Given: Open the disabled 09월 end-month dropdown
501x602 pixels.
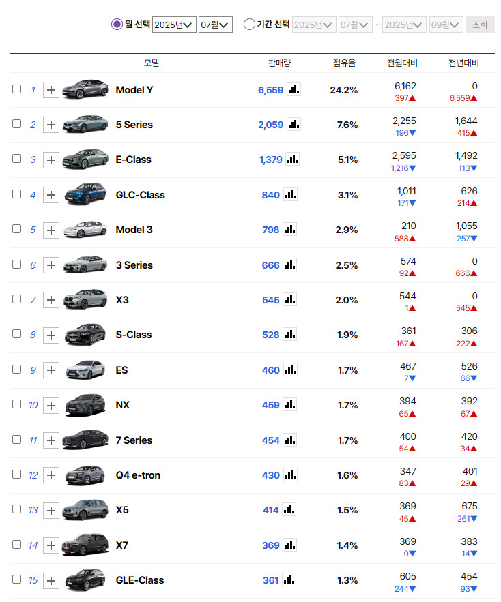Looking at the screenshot, I should pos(446,25).
